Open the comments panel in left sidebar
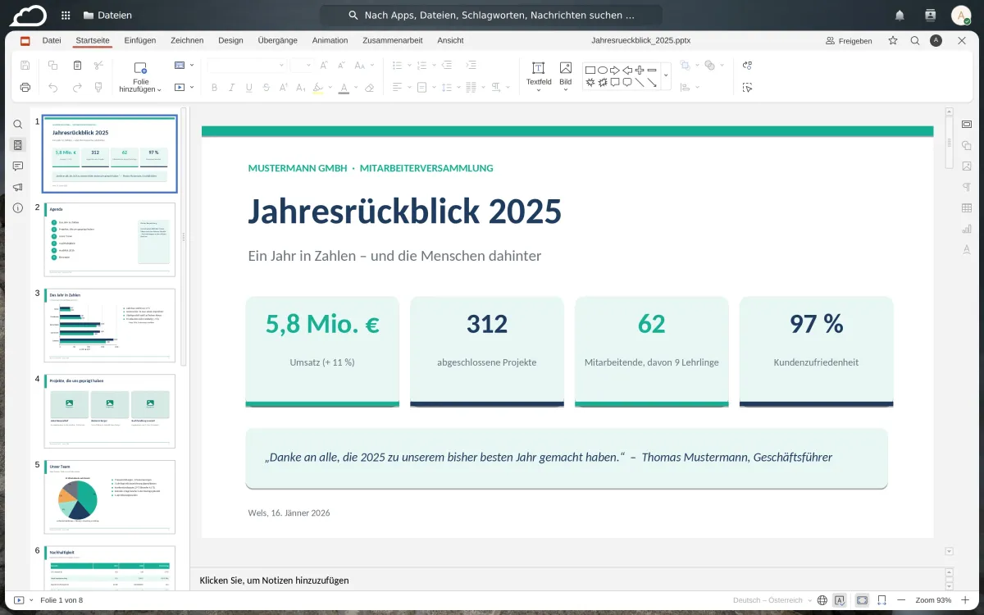The width and height of the screenshot is (984, 615). tap(18, 166)
